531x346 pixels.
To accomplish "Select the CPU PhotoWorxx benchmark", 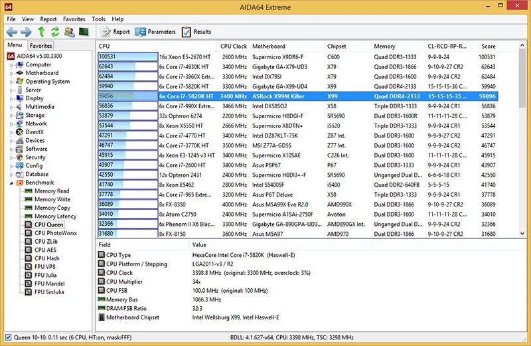I will coord(56,233).
